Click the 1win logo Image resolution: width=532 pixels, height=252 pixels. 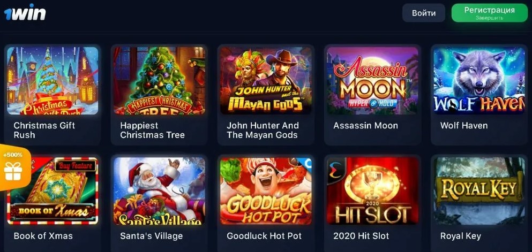[x=25, y=12]
